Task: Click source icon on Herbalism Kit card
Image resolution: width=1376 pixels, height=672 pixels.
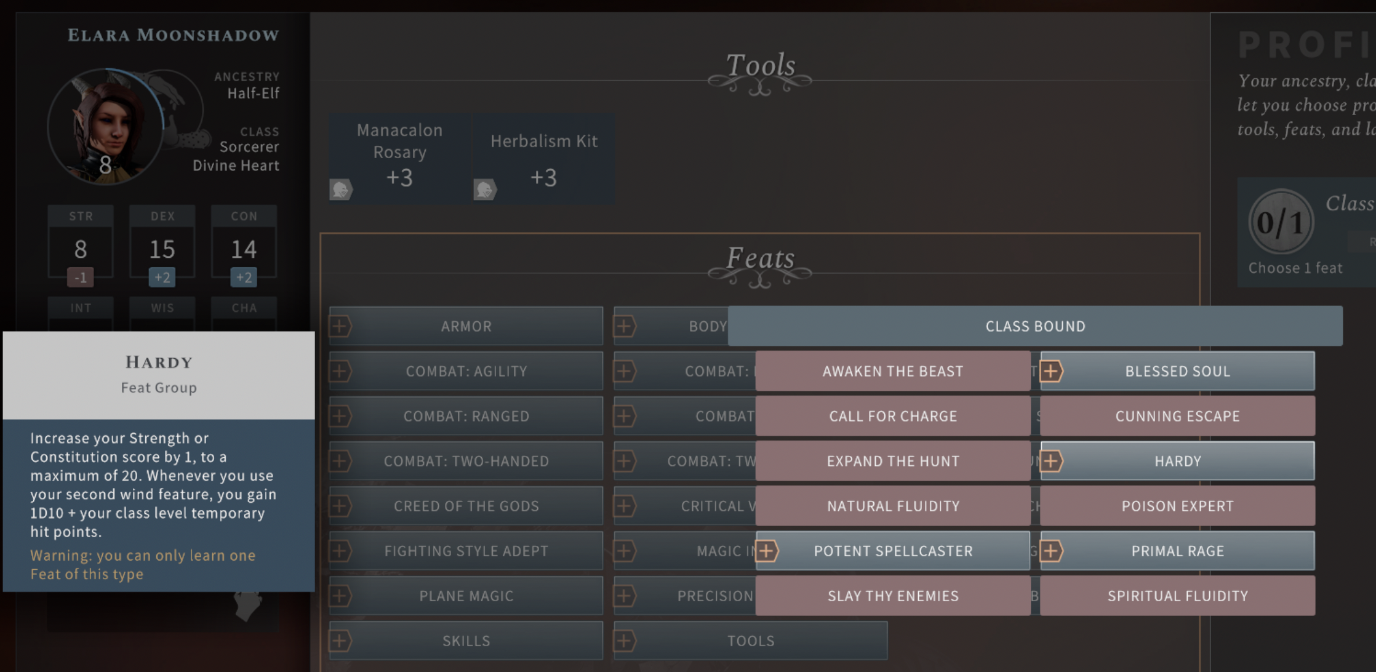Action: click(485, 189)
